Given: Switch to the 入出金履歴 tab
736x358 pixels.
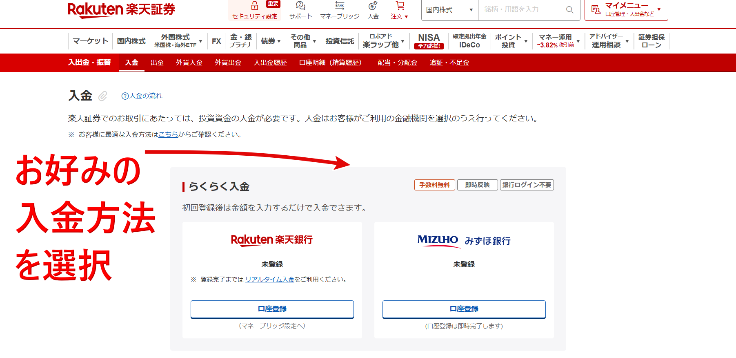Looking at the screenshot, I should [270, 63].
